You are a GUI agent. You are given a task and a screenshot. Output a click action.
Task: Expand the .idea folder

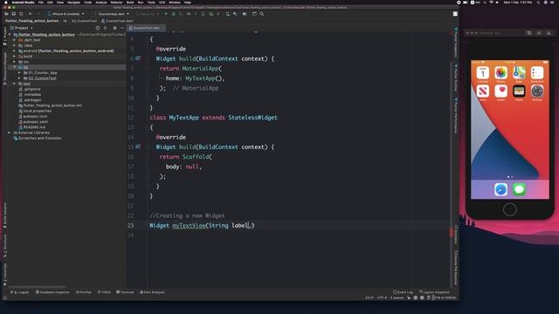point(14,45)
